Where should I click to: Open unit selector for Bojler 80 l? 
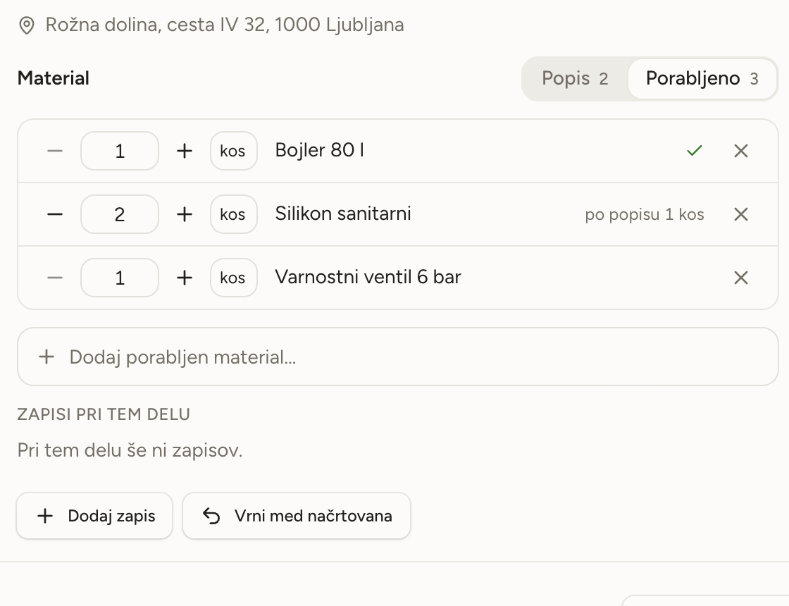(233, 151)
